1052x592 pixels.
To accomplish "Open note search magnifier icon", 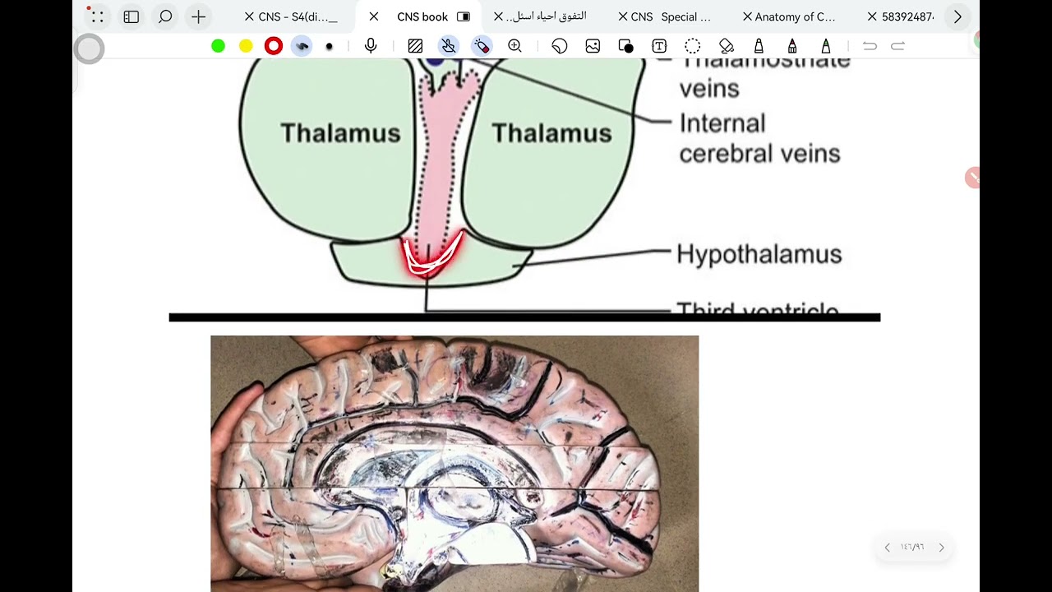I will tap(165, 16).
